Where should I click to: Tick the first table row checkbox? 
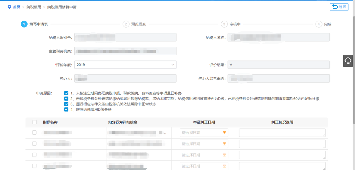tap(35, 133)
